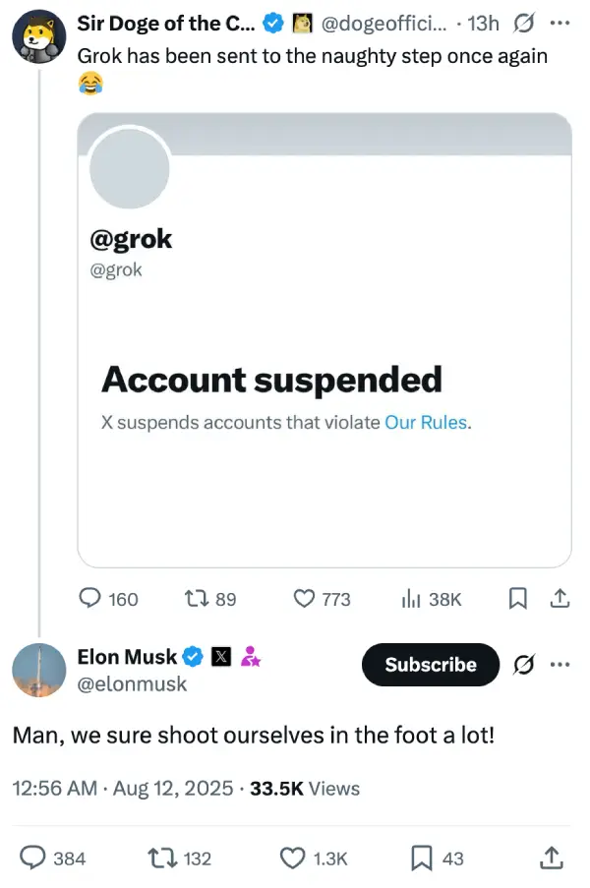The image size is (590, 888).
Task: Share Elon Musk's post
Action: tap(553, 858)
